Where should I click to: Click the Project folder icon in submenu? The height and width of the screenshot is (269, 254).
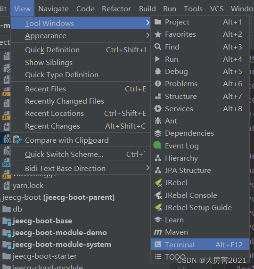(158, 22)
